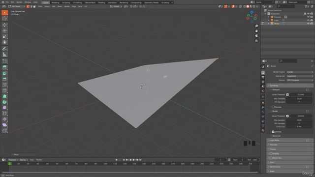Switch to the Shading workspace tab
315x177 pixels.
point(101,2)
